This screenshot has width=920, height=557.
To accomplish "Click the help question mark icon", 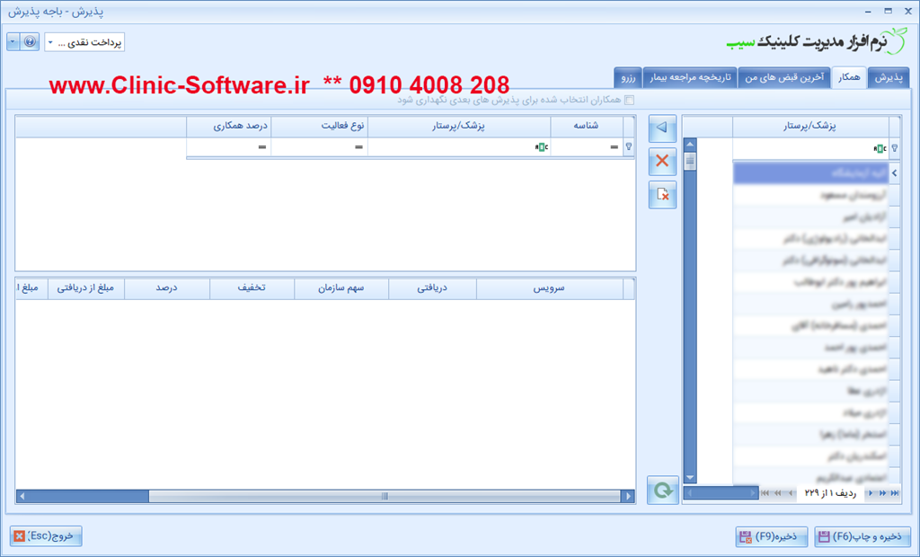I will (x=30, y=42).
